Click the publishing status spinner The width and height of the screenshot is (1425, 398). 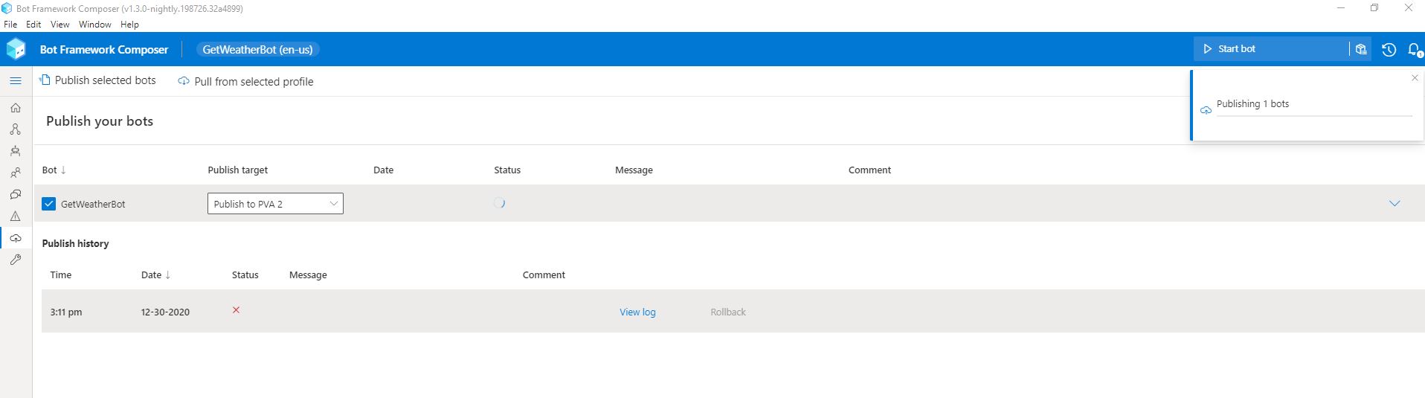pyautogui.click(x=500, y=203)
